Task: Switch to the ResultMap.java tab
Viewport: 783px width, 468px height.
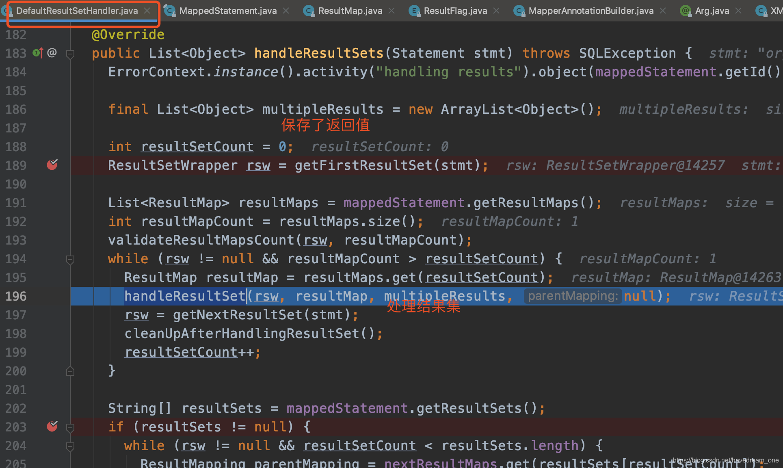Action: point(350,11)
